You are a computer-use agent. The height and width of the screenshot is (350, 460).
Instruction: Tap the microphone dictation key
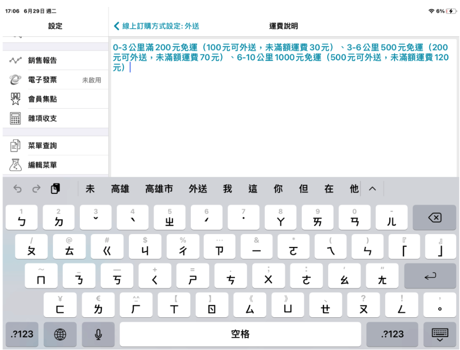(98, 334)
